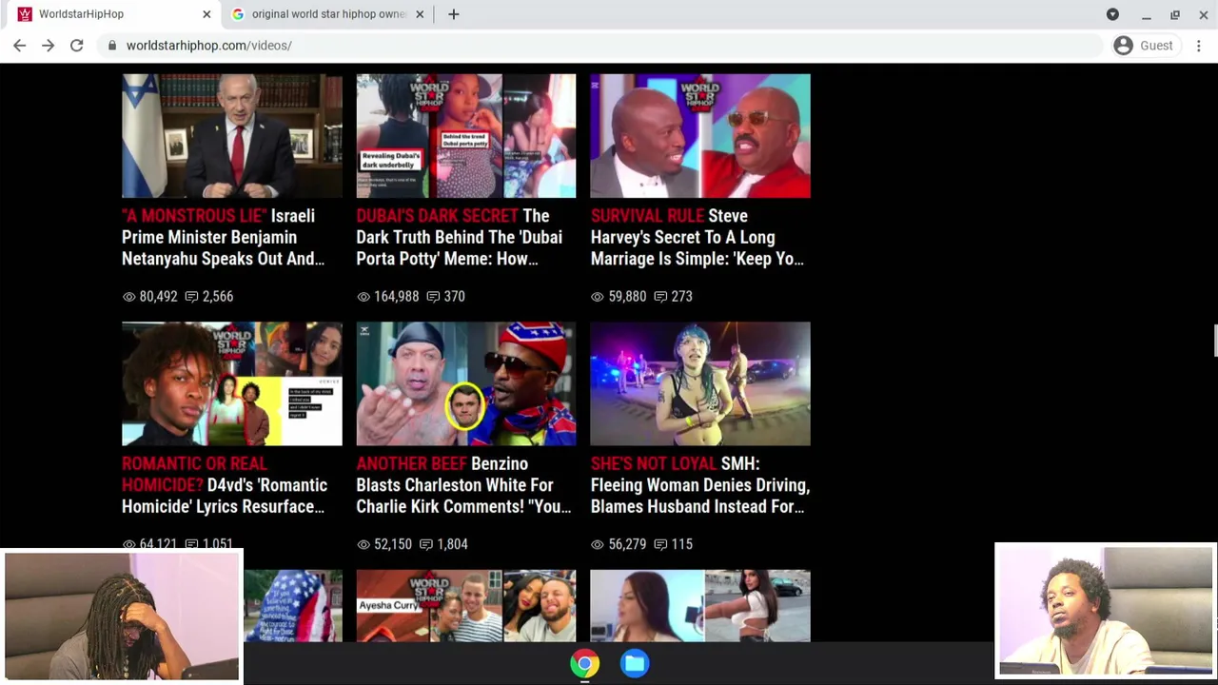Viewport: 1218px width, 685px height.
Task: Open Files app from the shelf
Action: (x=635, y=664)
